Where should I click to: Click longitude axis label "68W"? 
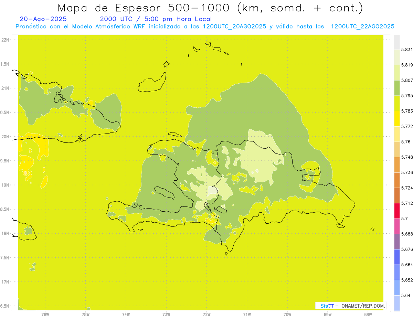pyautogui.click(x=368, y=314)
